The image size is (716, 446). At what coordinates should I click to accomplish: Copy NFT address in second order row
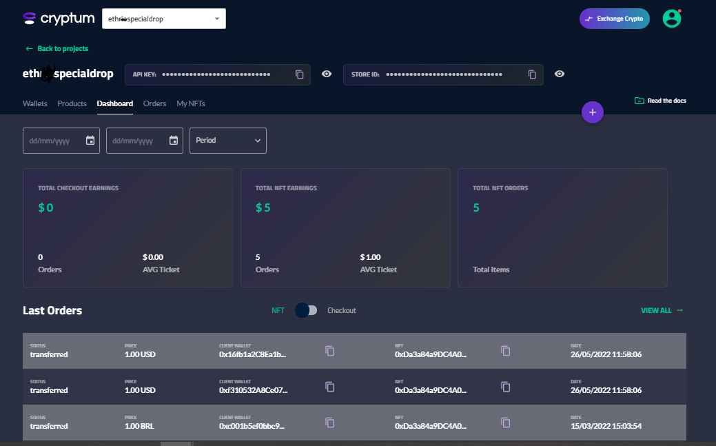pyautogui.click(x=506, y=386)
